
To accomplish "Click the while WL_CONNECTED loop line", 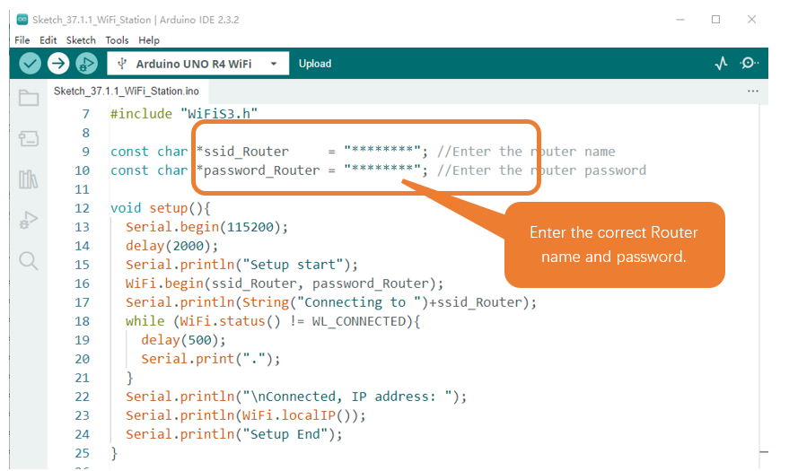I will (273, 322).
